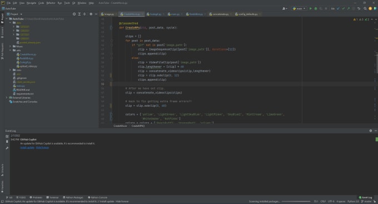This screenshot has height=204, width=378.
Task: Open the user account dropdown icon
Action: 285,8
